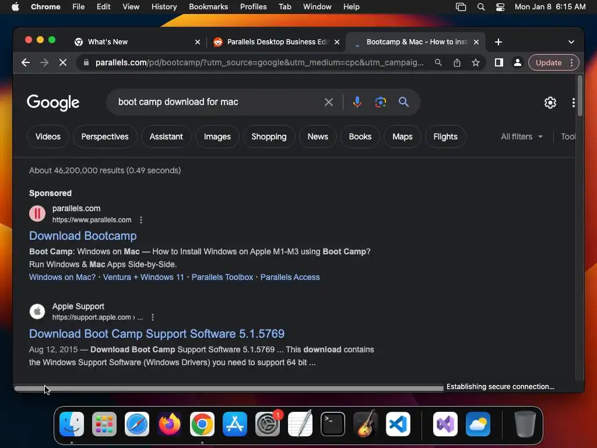597x448 pixels.
Task: Open Finder from the Dock
Action: [x=72, y=424]
